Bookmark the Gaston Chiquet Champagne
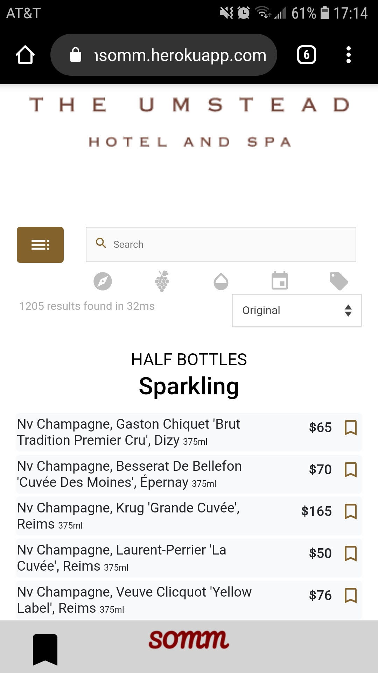Screen dimensions: 378x673 click(351, 428)
